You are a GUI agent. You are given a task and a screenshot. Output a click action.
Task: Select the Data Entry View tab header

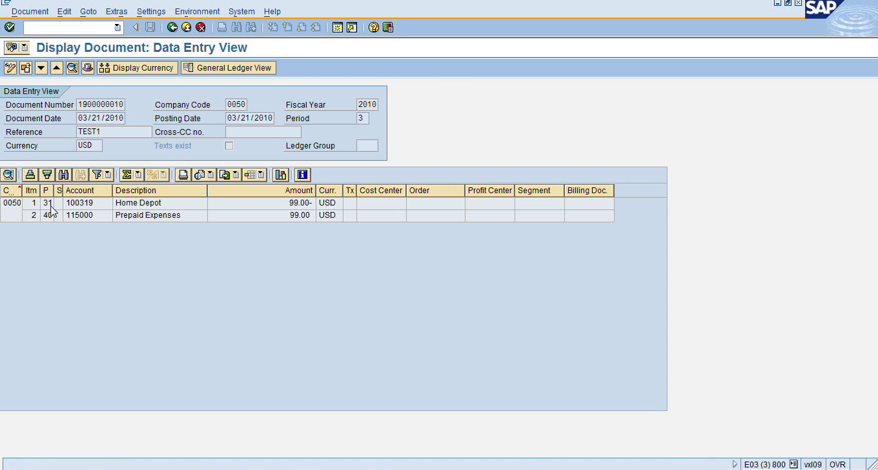point(32,91)
